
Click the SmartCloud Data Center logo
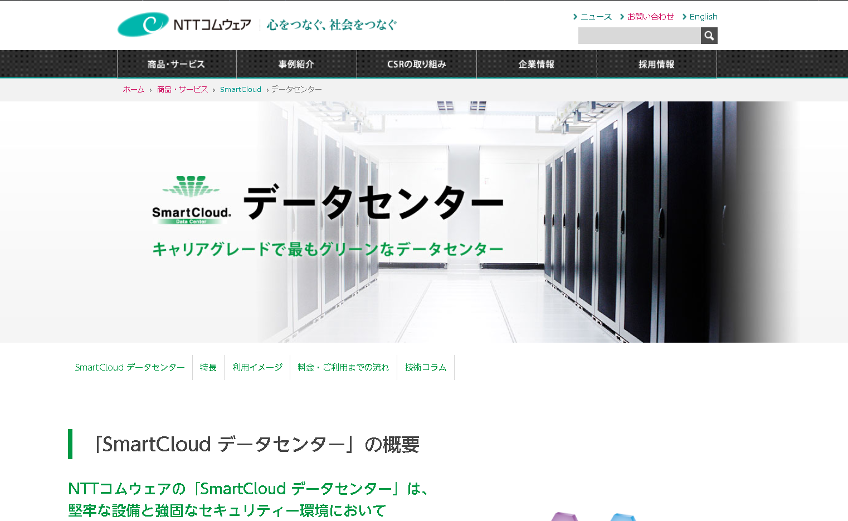tap(191, 201)
